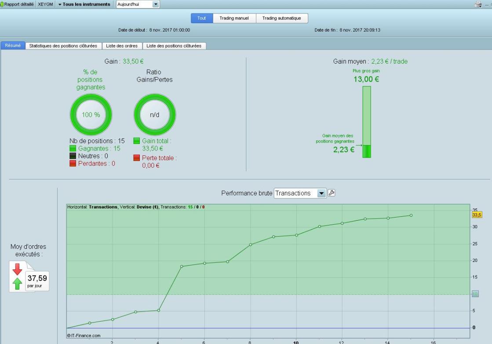The height and width of the screenshot is (344, 492).
Task: Open Statistiques des positions clôturées tab
Action: click(x=63, y=46)
